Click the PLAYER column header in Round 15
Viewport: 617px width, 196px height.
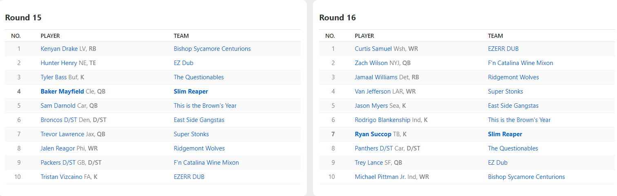(x=50, y=36)
